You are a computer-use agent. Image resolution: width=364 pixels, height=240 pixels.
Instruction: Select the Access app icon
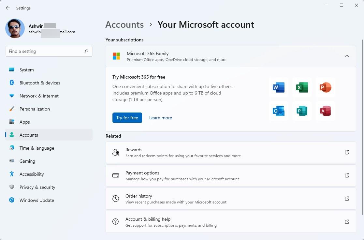(x=325, y=111)
